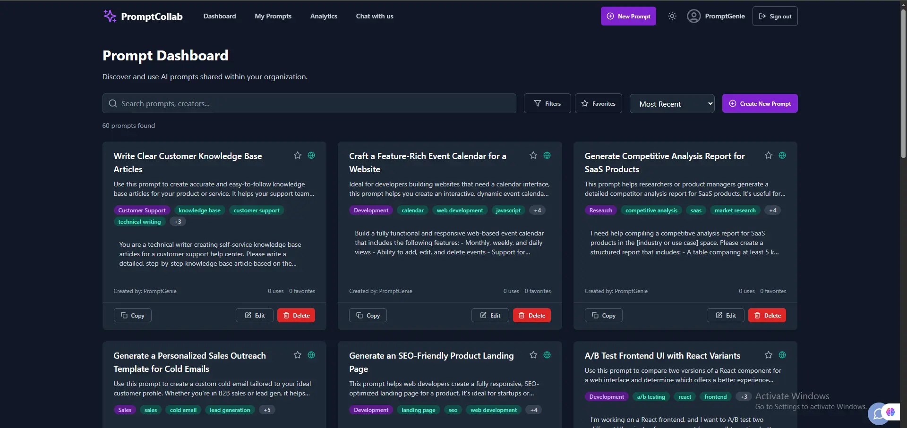The width and height of the screenshot is (907, 428).
Task: Favorite the A/B Test Frontend UI prompt
Action: coord(769,355)
